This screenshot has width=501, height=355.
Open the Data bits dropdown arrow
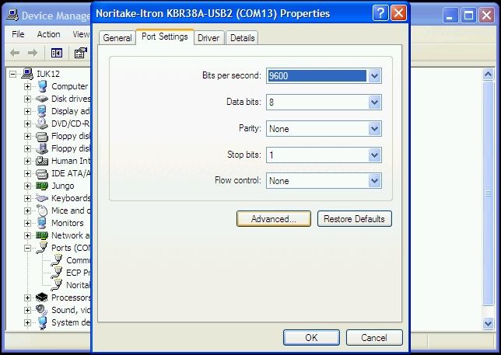coord(374,103)
